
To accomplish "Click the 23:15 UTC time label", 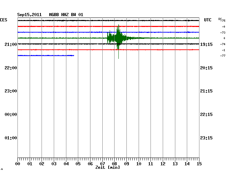I will (x=206, y=138).
